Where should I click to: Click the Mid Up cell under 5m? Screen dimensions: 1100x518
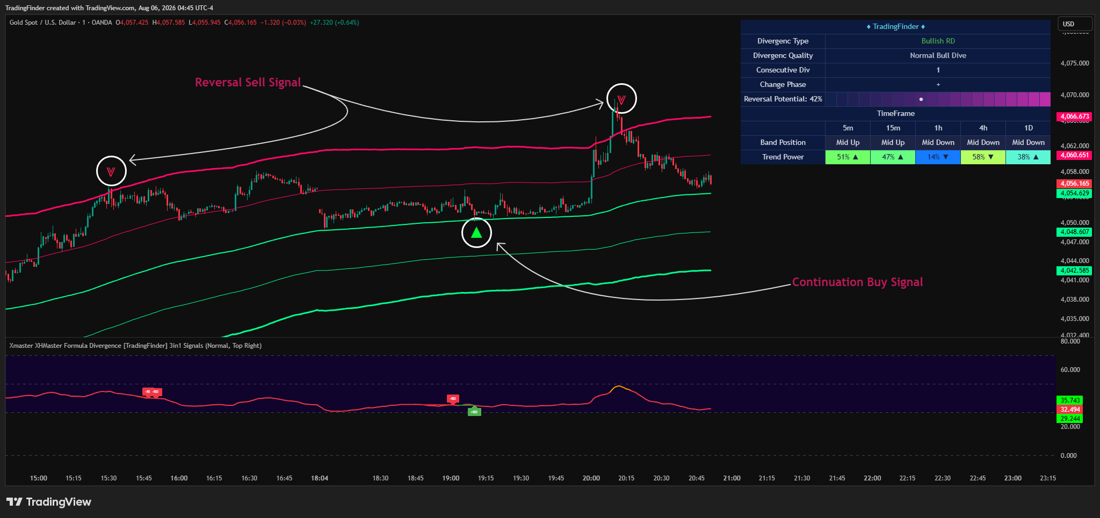click(x=848, y=143)
